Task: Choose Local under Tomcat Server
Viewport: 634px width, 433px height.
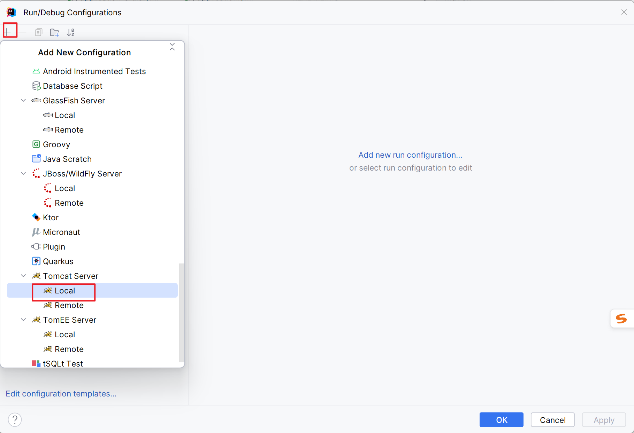Action: (x=92, y=291)
